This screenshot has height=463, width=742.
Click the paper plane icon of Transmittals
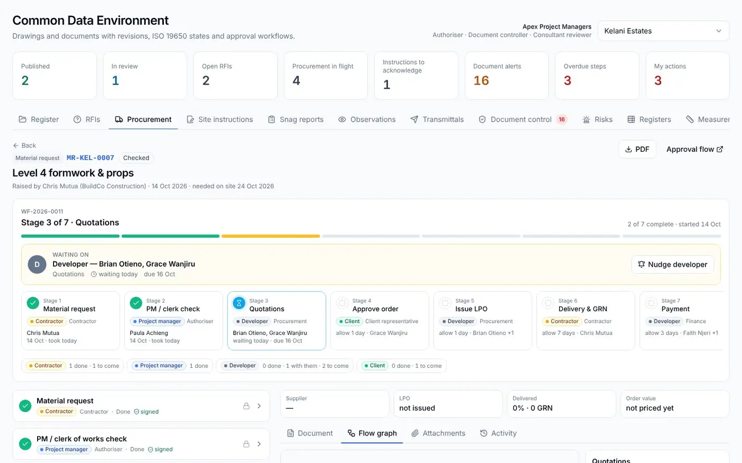click(414, 120)
